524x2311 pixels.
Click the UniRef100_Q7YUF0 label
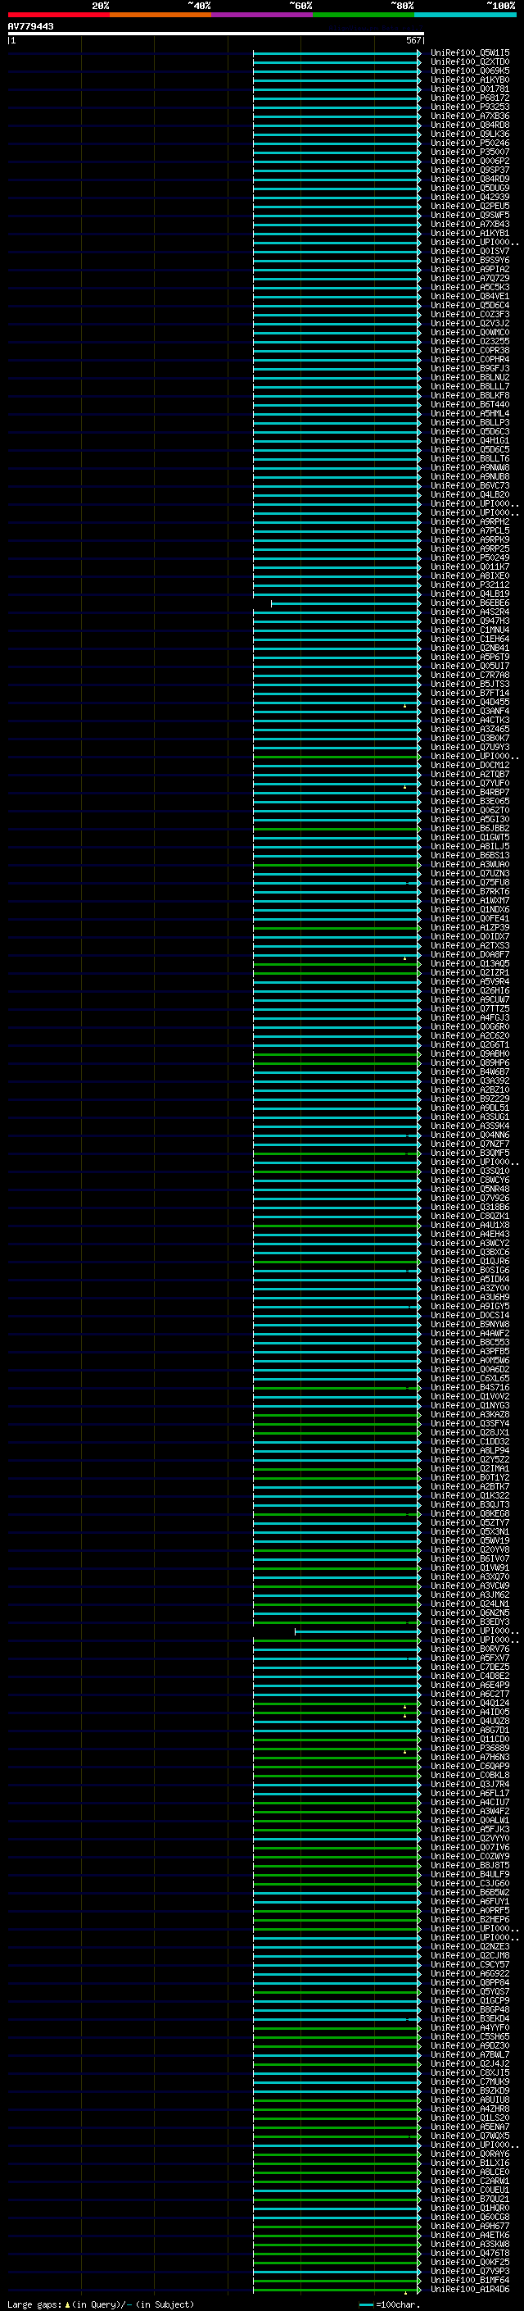(470, 783)
